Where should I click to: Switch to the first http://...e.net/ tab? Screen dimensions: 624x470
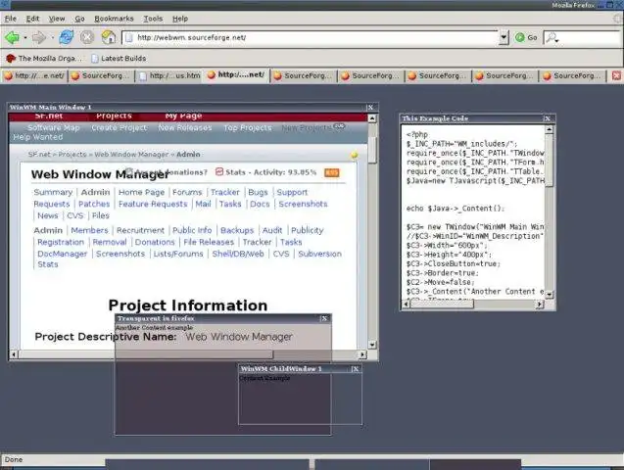[x=34, y=75]
